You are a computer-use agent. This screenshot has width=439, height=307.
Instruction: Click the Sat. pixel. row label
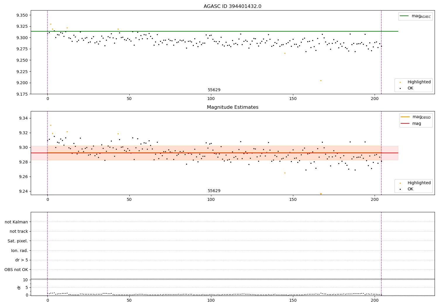(x=18, y=241)
